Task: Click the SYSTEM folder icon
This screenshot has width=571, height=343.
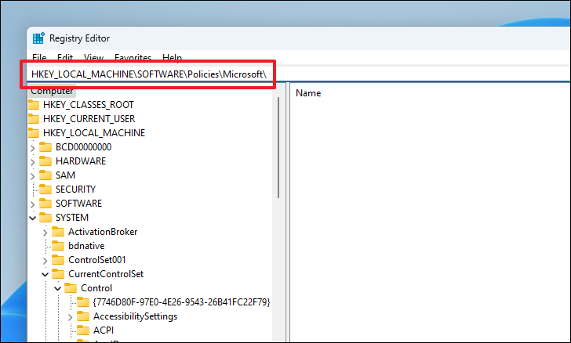Action: pos(45,218)
